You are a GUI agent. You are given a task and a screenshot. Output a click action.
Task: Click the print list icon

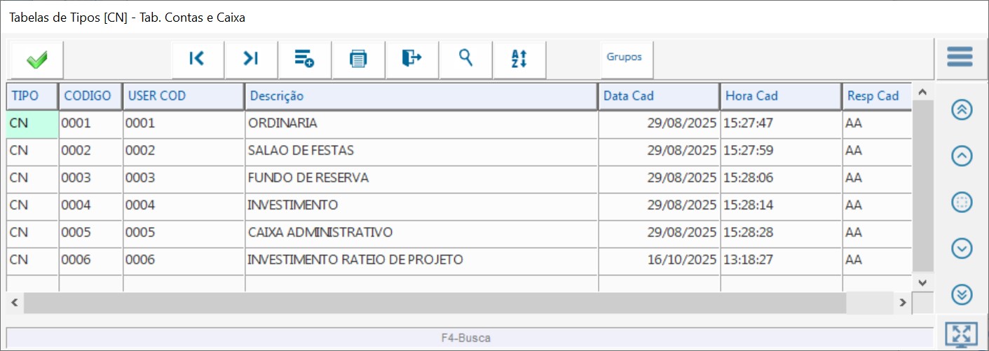tap(358, 59)
